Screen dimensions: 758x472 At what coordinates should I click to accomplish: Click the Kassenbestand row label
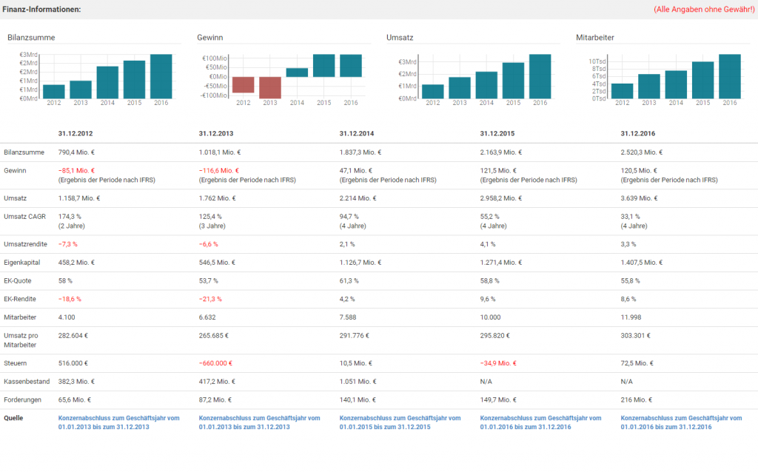tap(26, 382)
